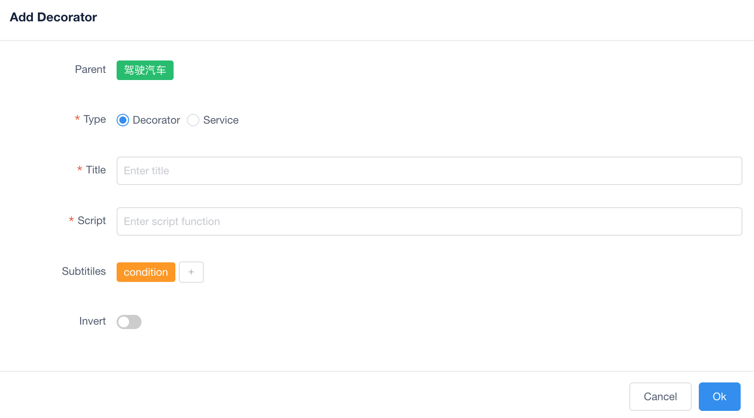
Task: Click the Parent field label
Action: click(90, 69)
